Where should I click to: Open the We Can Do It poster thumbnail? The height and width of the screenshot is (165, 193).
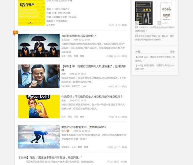coord(39,106)
